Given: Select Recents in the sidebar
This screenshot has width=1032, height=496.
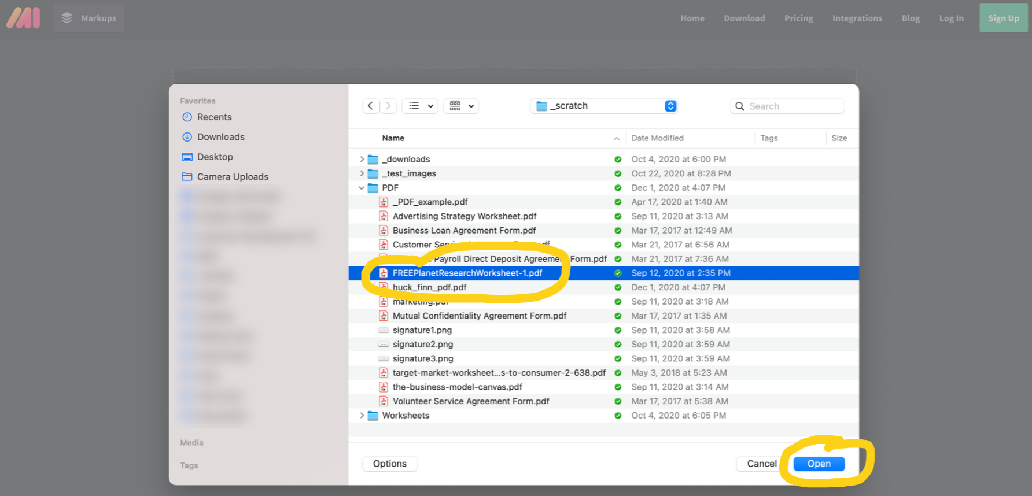Looking at the screenshot, I should pyautogui.click(x=214, y=117).
